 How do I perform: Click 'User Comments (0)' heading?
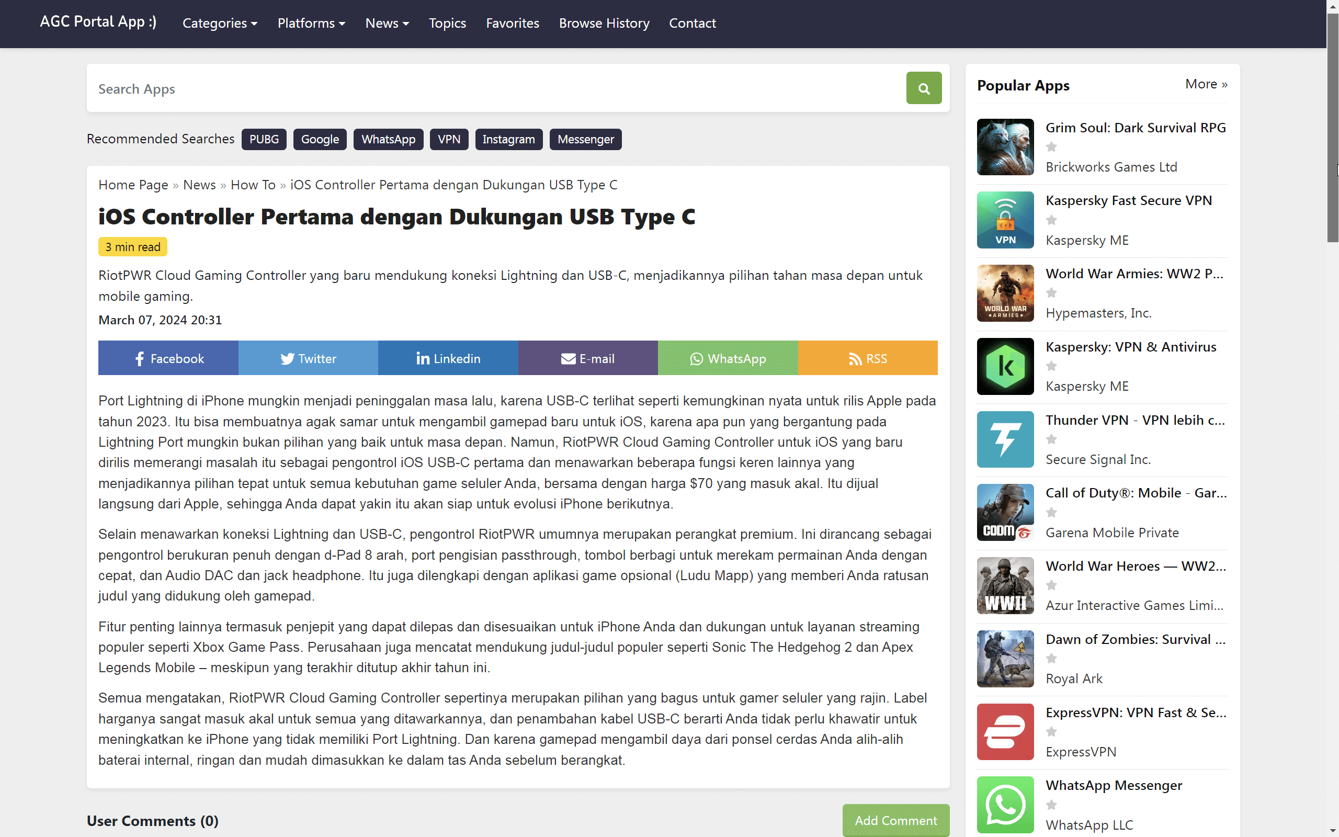153,820
